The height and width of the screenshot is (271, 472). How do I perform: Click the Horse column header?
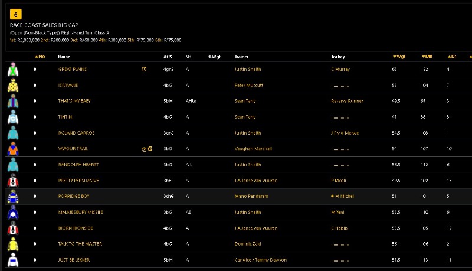[64, 57]
